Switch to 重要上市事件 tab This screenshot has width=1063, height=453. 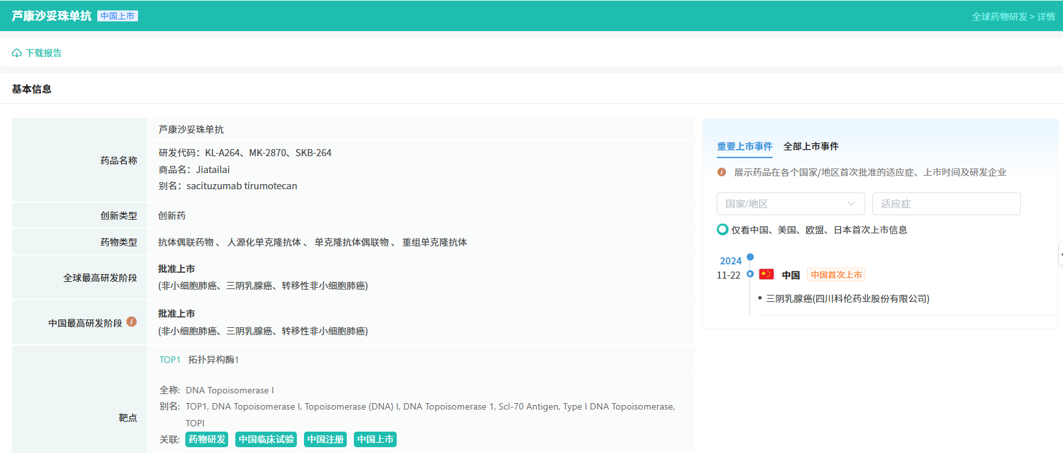point(744,146)
